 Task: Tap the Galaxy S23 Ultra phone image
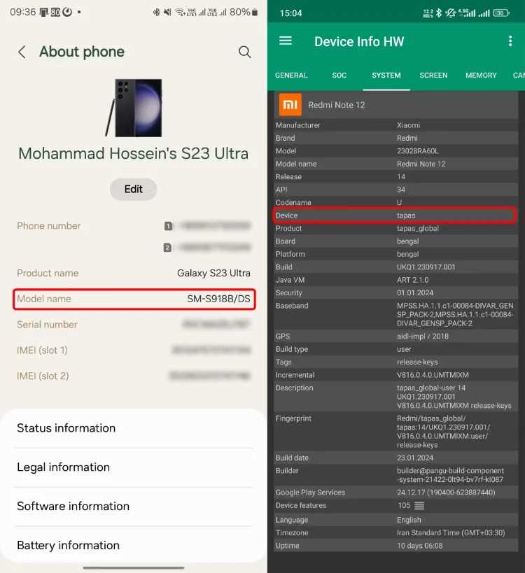(134, 107)
